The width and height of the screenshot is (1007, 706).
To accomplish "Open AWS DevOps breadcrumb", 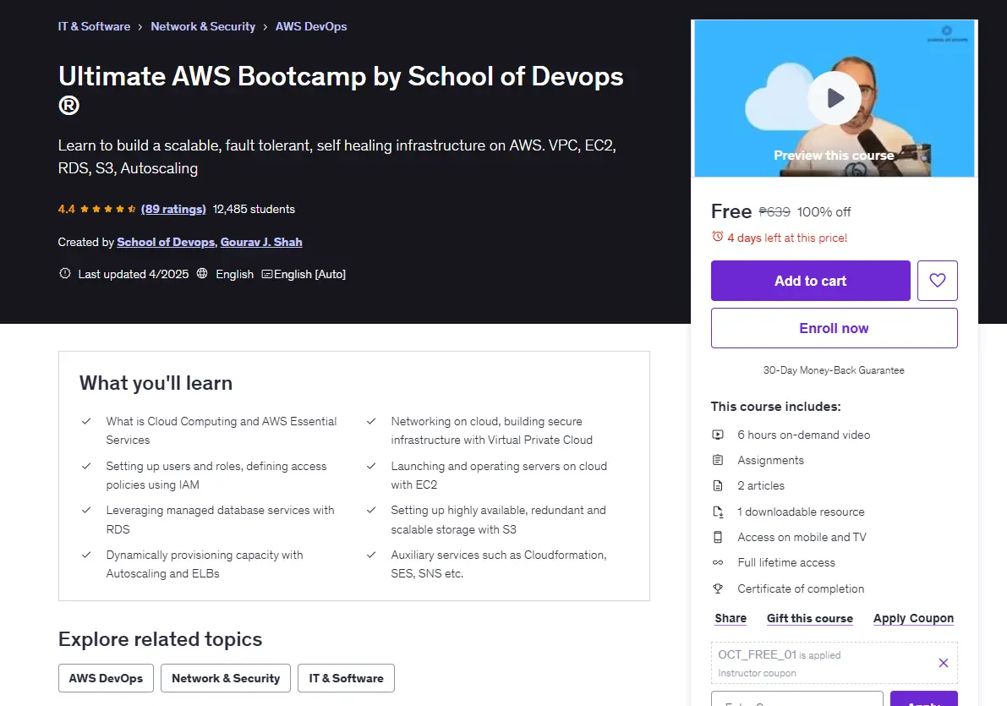I will [x=311, y=26].
